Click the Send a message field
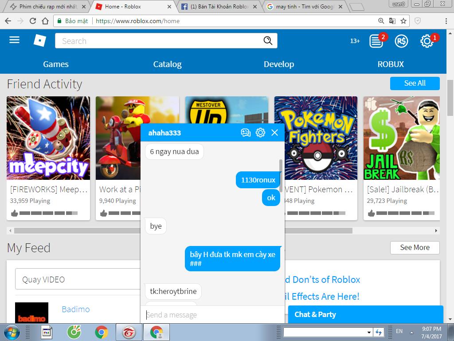The image size is (454, 341). [212, 315]
